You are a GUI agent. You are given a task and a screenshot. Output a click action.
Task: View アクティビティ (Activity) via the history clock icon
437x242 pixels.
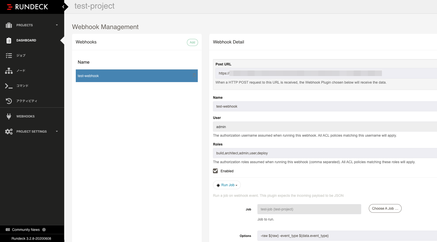tap(9, 101)
